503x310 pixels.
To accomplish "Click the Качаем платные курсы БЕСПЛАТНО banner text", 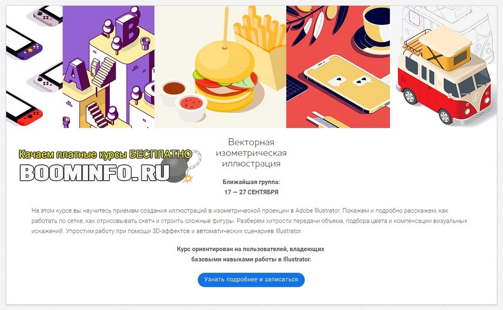I will (105, 154).
